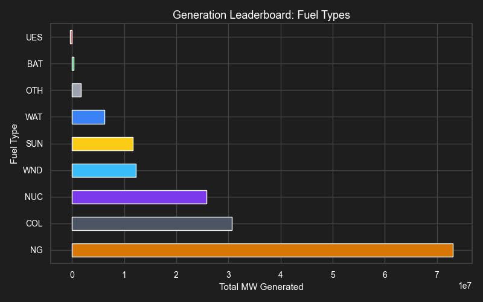
Task: Click the 1e7 scale exponent label
Action: 465,286
